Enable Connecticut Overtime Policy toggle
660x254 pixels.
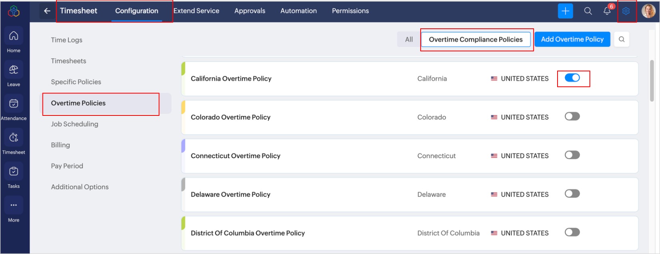pos(572,155)
